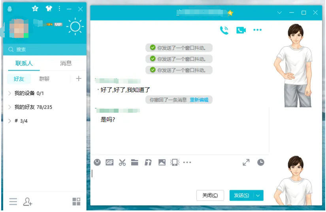This screenshot has width=326, height=212.
Task: Open more options dots near call icons
Action: tap(257, 30)
